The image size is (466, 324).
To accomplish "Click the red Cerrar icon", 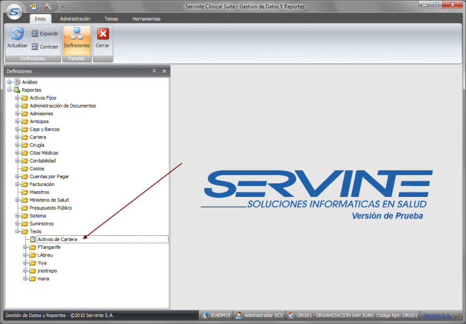I will pyautogui.click(x=102, y=34).
